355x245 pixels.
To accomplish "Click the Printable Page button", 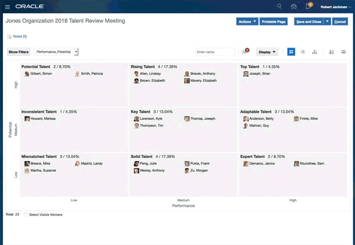I will pos(274,22).
